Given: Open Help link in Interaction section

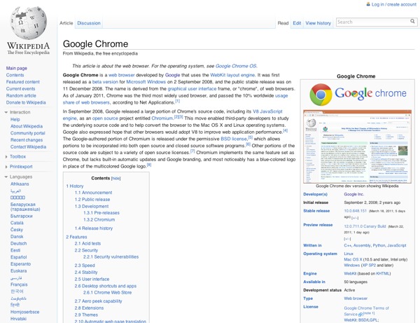Looking at the screenshot, I should coord(15,120).
